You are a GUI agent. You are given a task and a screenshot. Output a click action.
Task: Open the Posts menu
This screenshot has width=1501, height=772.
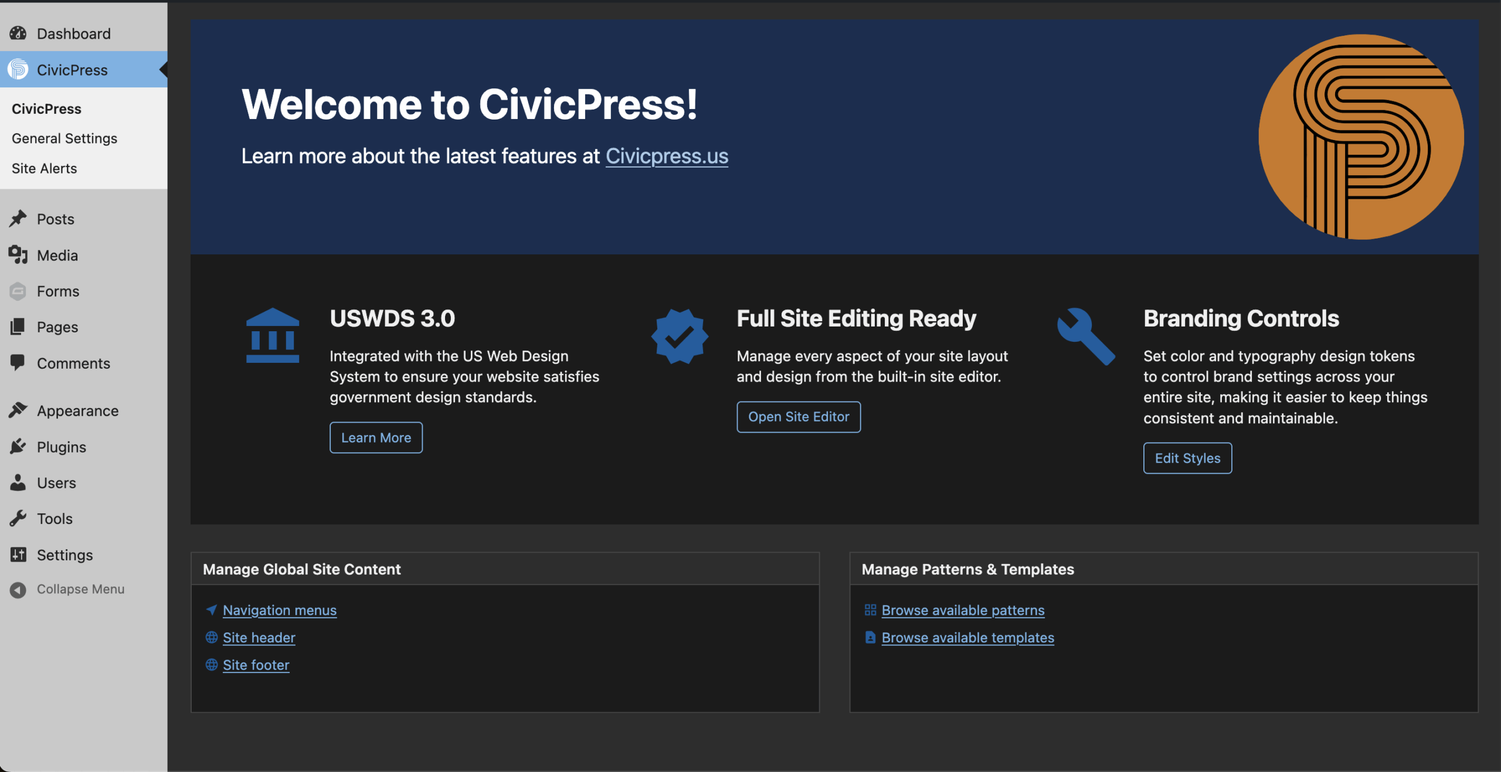point(83,219)
